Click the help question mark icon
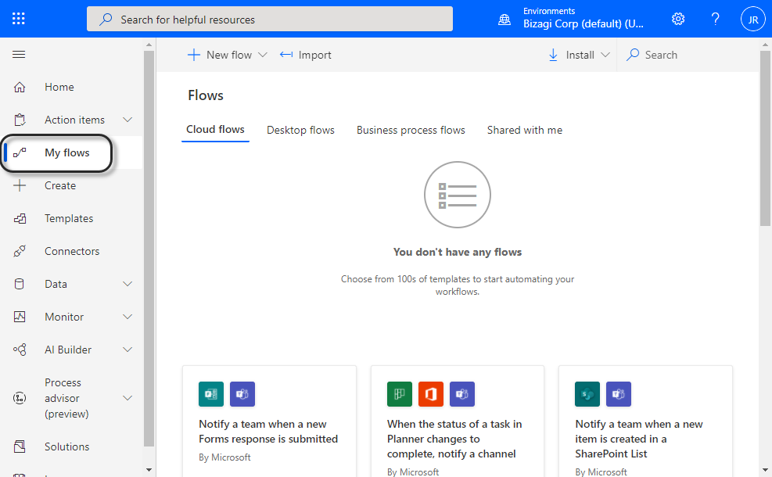This screenshot has height=477, width=772. pos(716,20)
